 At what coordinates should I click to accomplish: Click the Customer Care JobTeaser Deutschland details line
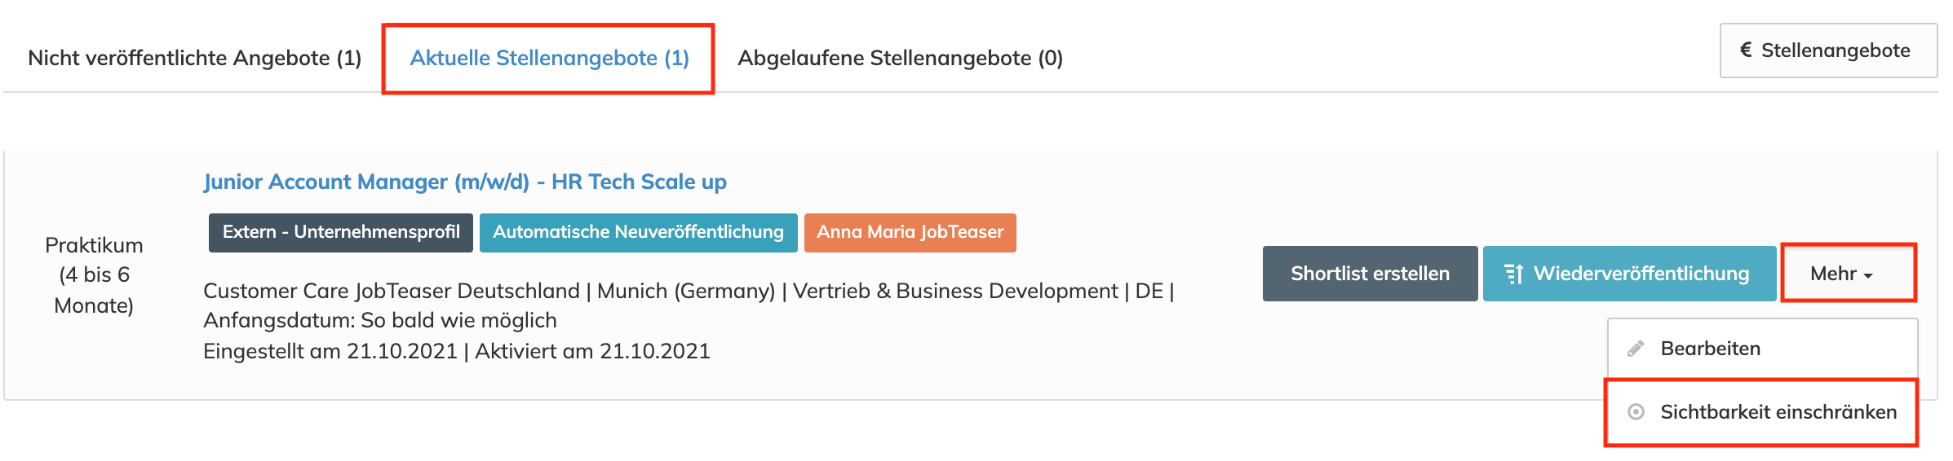688,291
